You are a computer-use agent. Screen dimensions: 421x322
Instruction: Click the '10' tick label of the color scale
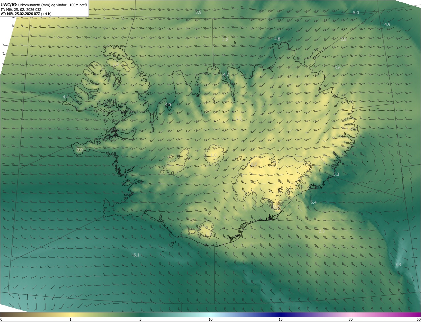click(210, 319)
